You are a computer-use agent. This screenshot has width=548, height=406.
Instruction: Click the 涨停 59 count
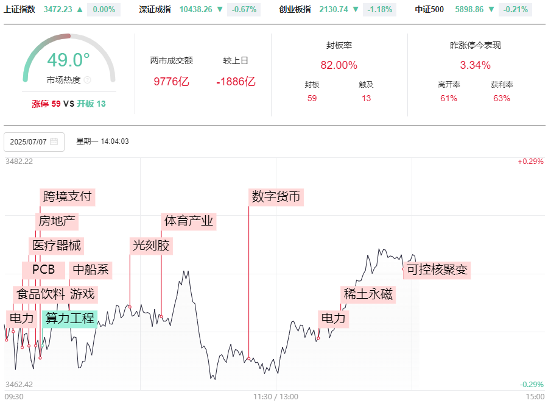click(46, 104)
